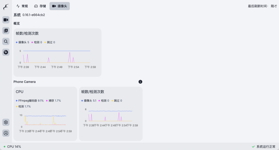Open the Exports page in sidebar
This screenshot has height=150, width=279.
pos(6,52)
